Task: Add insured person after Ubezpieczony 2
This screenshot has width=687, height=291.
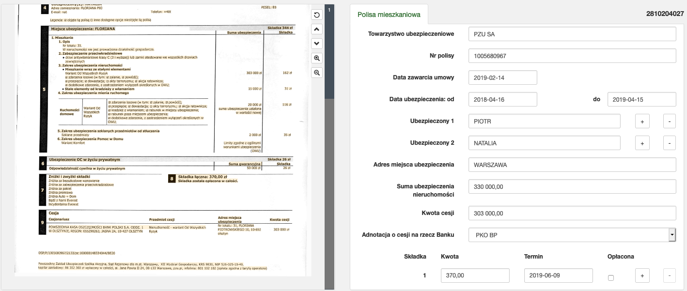Action: tap(642, 143)
